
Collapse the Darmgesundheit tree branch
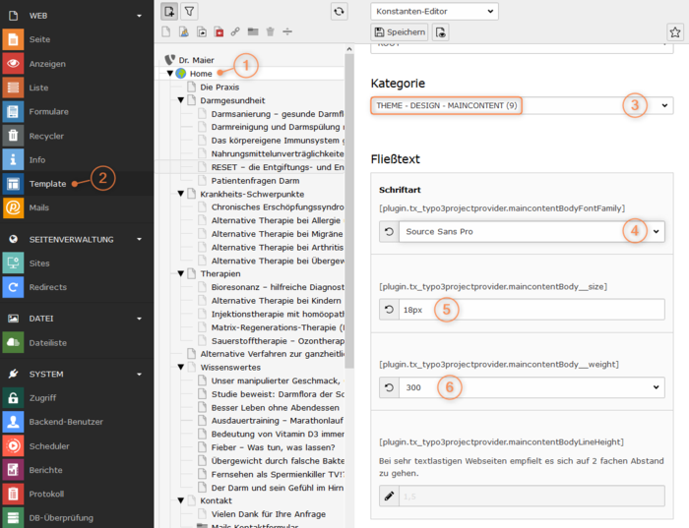[181, 100]
